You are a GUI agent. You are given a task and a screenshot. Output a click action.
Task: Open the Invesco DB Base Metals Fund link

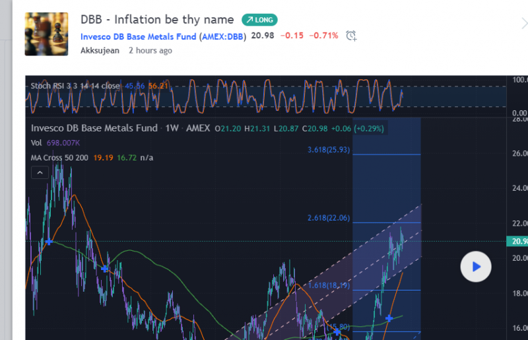(x=139, y=36)
